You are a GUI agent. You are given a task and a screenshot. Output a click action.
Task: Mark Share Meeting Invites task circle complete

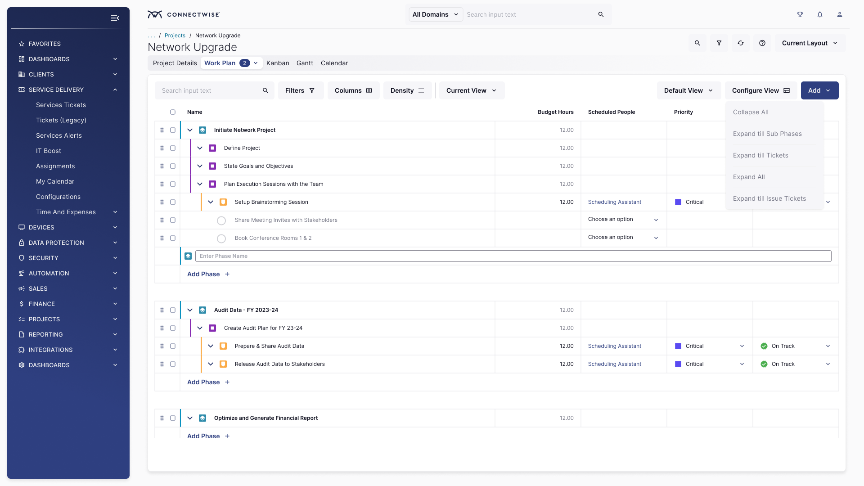pyautogui.click(x=221, y=220)
